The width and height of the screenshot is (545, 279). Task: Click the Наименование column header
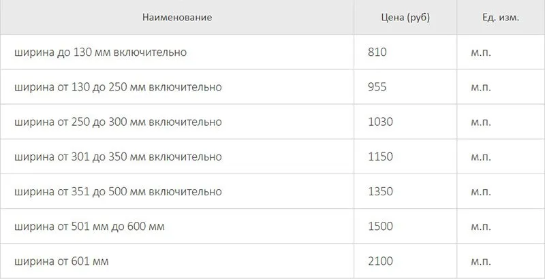pyautogui.click(x=177, y=17)
